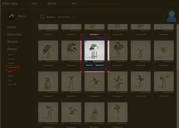This screenshot has height=128, width=179.
Task: Select the Houseplants019 thumbnail
Action: 48,50
